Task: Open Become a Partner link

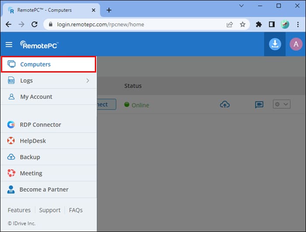Action: pyautogui.click(x=49, y=190)
